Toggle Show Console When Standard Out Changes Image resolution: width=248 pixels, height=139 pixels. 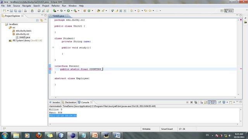coord(210,102)
